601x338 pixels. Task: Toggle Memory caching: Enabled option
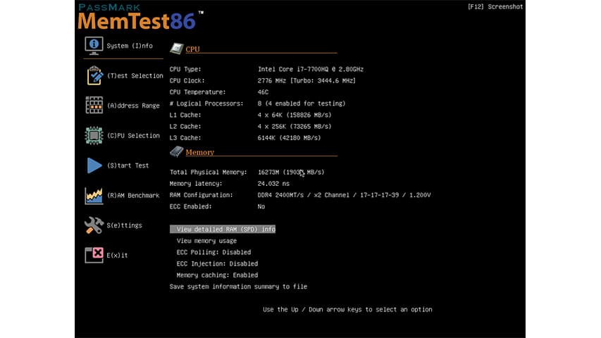click(217, 275)
